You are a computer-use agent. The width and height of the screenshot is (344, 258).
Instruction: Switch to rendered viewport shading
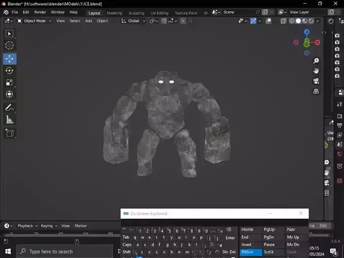point(311,21)
